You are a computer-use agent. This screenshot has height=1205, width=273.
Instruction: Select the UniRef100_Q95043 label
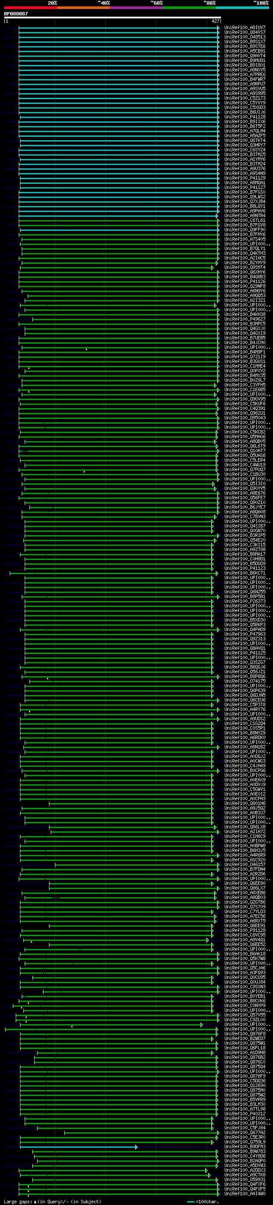(x=244, y=418)
